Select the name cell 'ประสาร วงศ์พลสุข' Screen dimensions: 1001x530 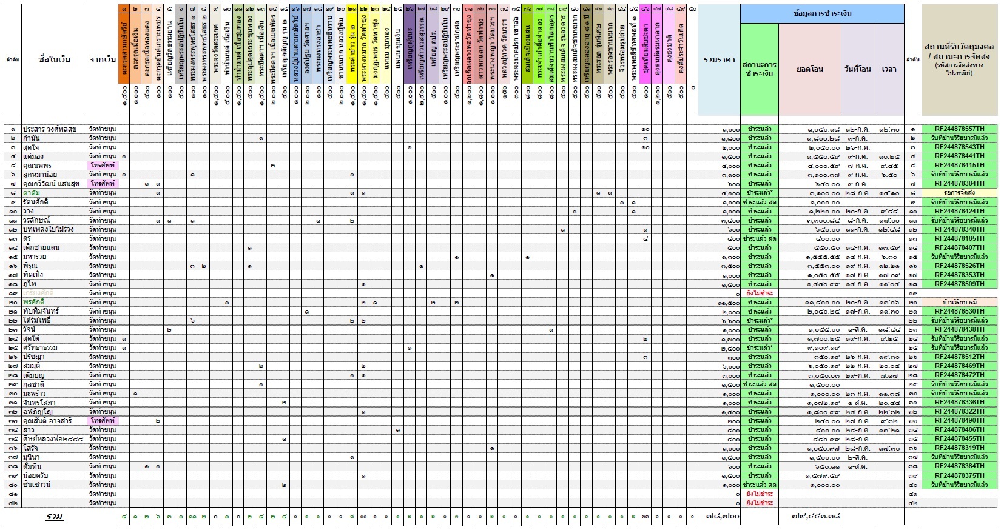(x=54, y=129)
